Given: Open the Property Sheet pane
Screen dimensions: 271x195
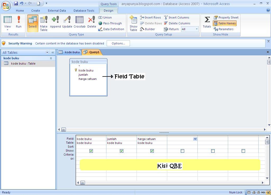Looking at the screenshot, I should (226, 17).
